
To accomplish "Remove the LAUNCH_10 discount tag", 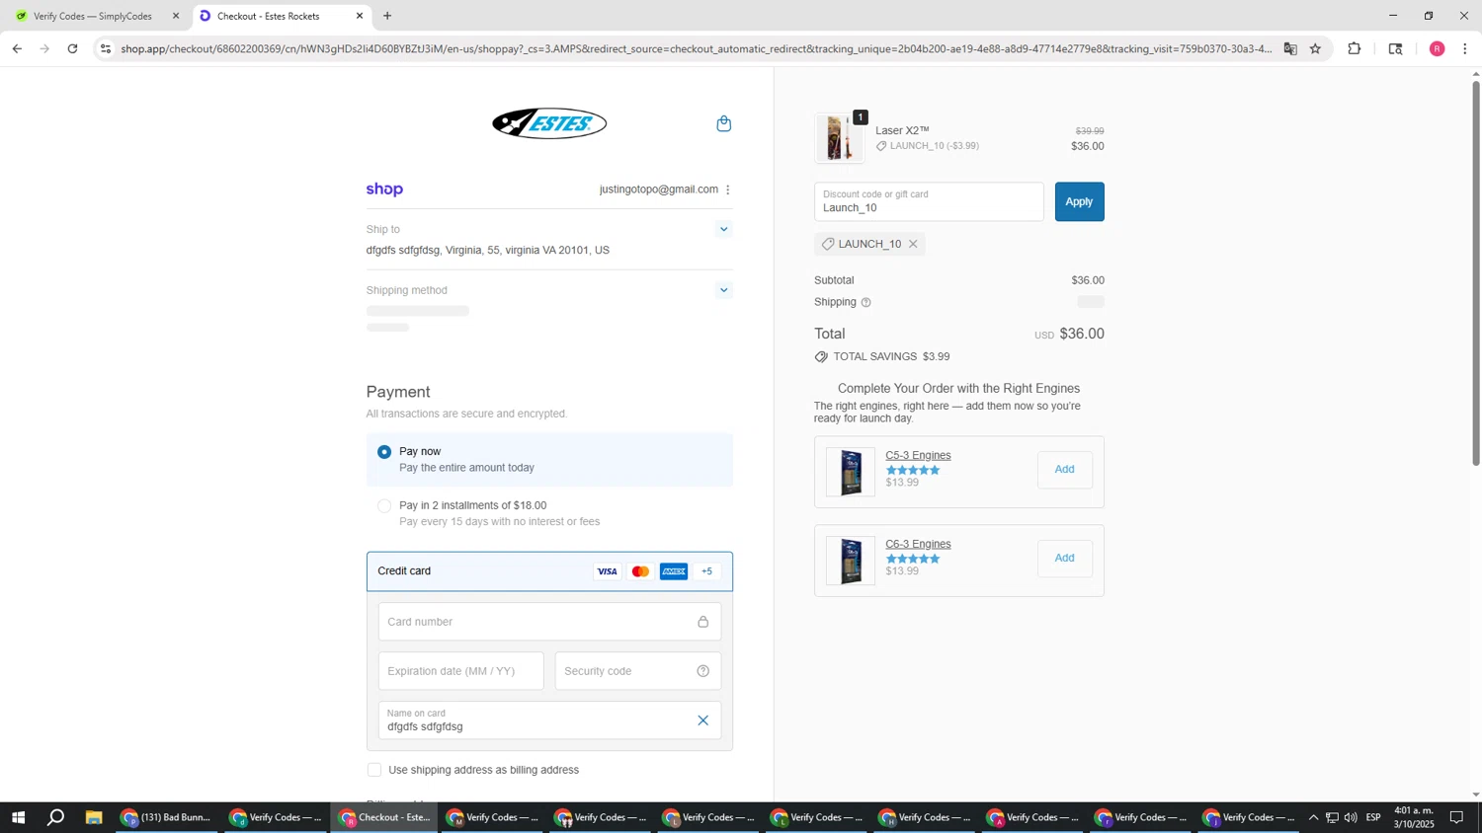I will pos(913,244).
